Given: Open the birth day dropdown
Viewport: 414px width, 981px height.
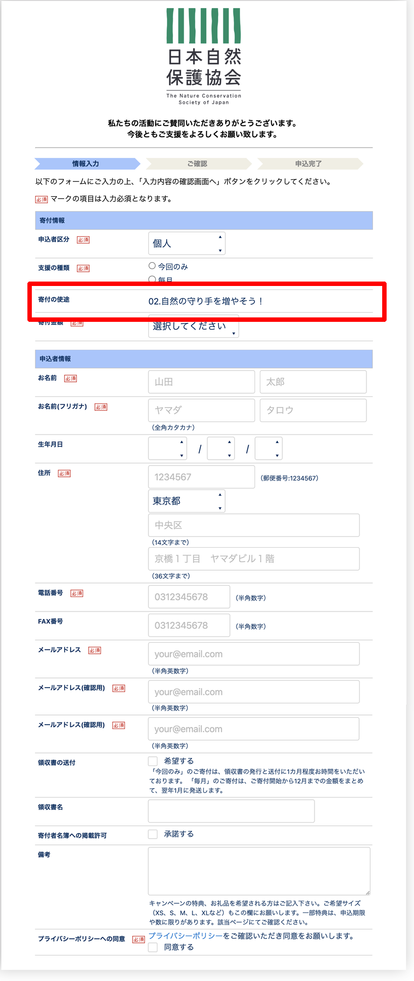Looking at the screenshot, I should (x=269, y=448).
